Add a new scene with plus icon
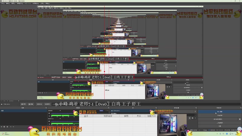The width and height of the screenshot is (242, 136). (x=2, y=127)
